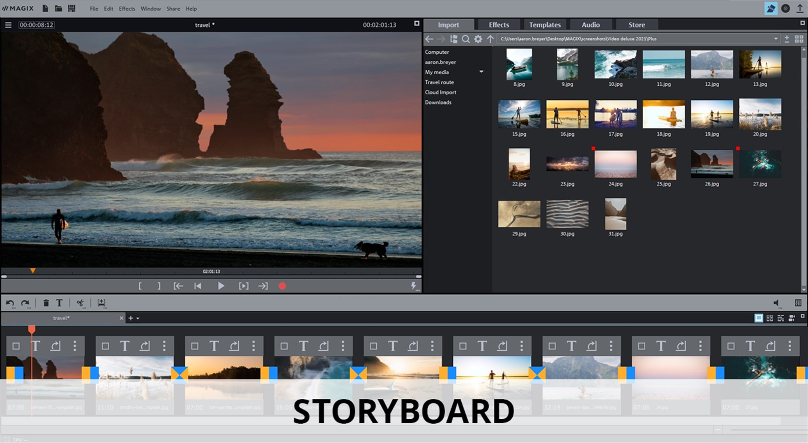This screenshot has height=443, width=808.
Task: Expand the folder path dropdown
Action: pos(776,39)
